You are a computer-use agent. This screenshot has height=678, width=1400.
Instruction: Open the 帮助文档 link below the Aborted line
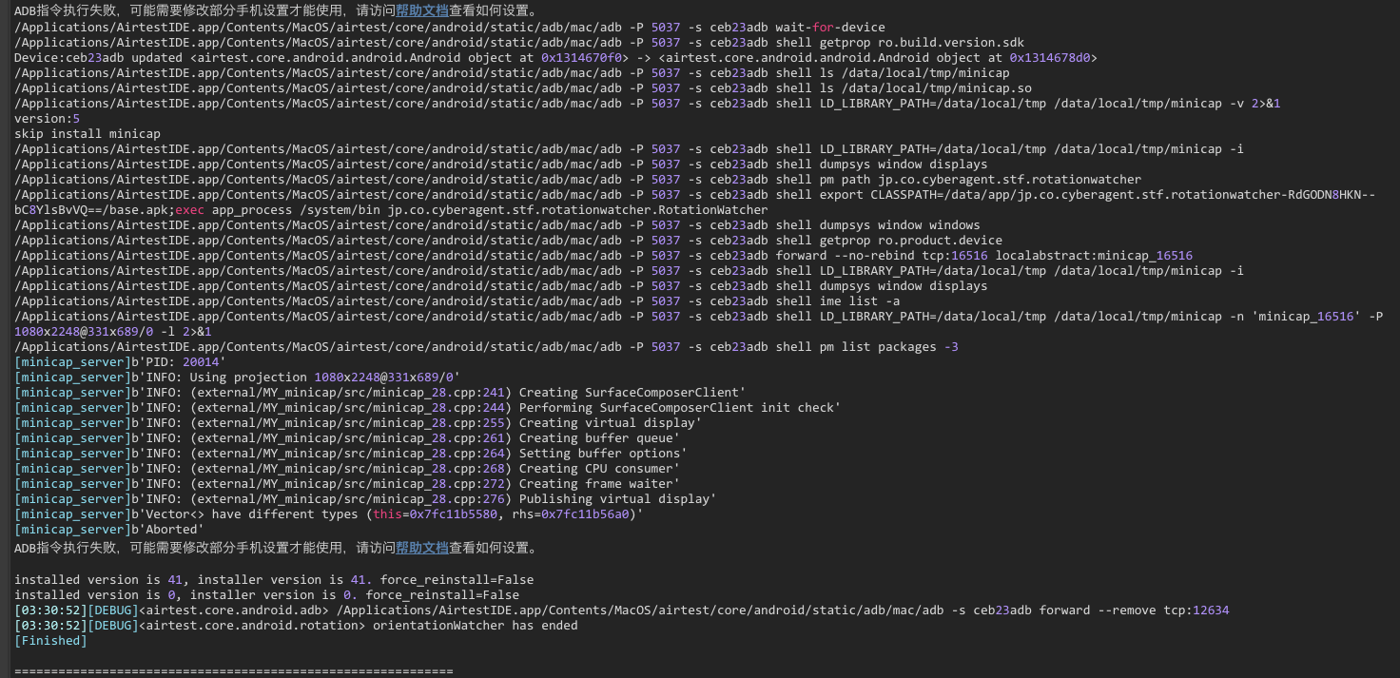421,548
